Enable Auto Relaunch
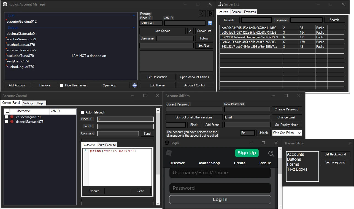The width and height of the screenshot is (354, 209). pos(82,112)
